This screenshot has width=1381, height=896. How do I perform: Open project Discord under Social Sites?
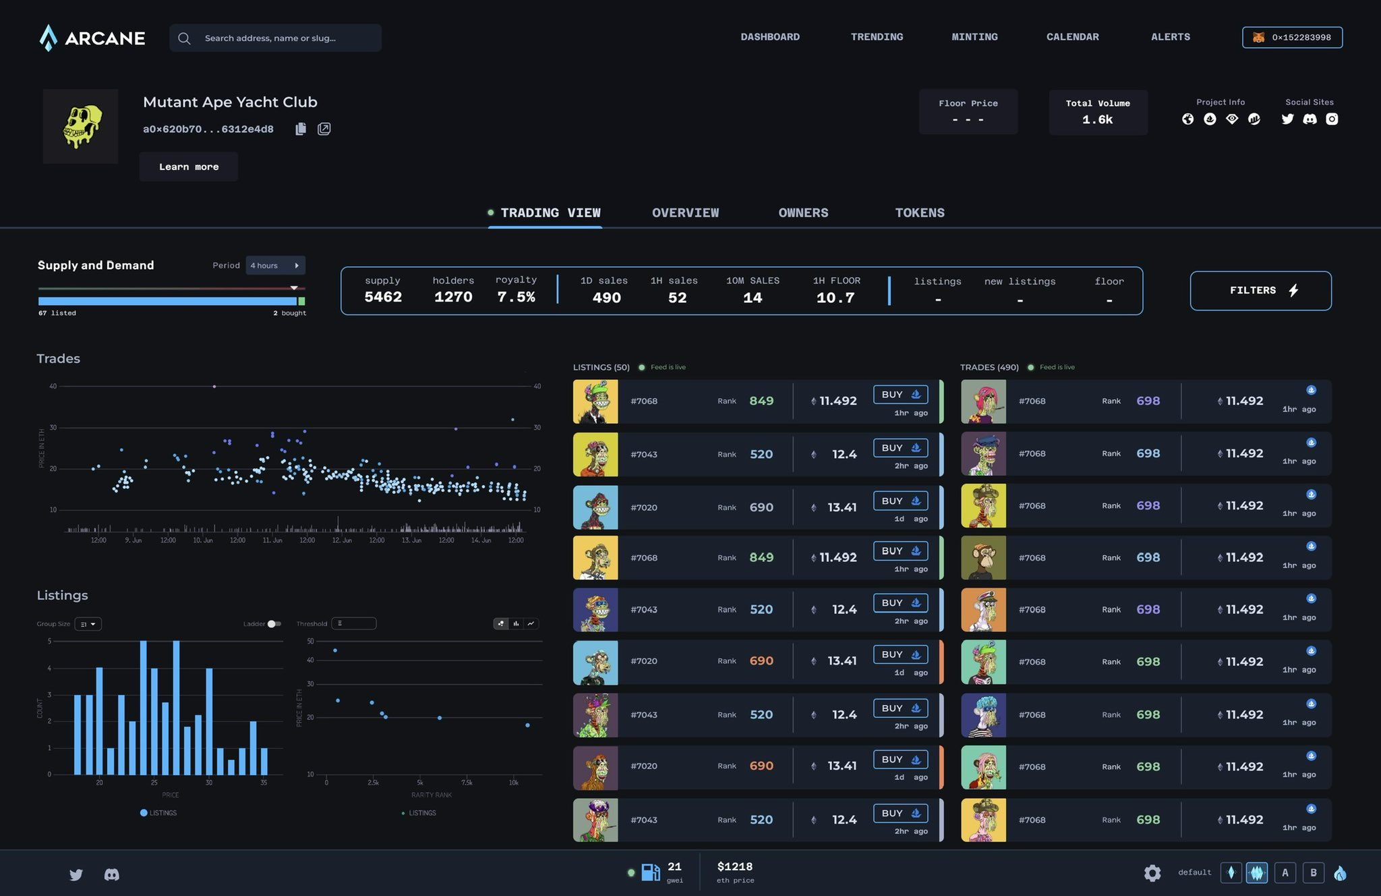pos(1310,119)
